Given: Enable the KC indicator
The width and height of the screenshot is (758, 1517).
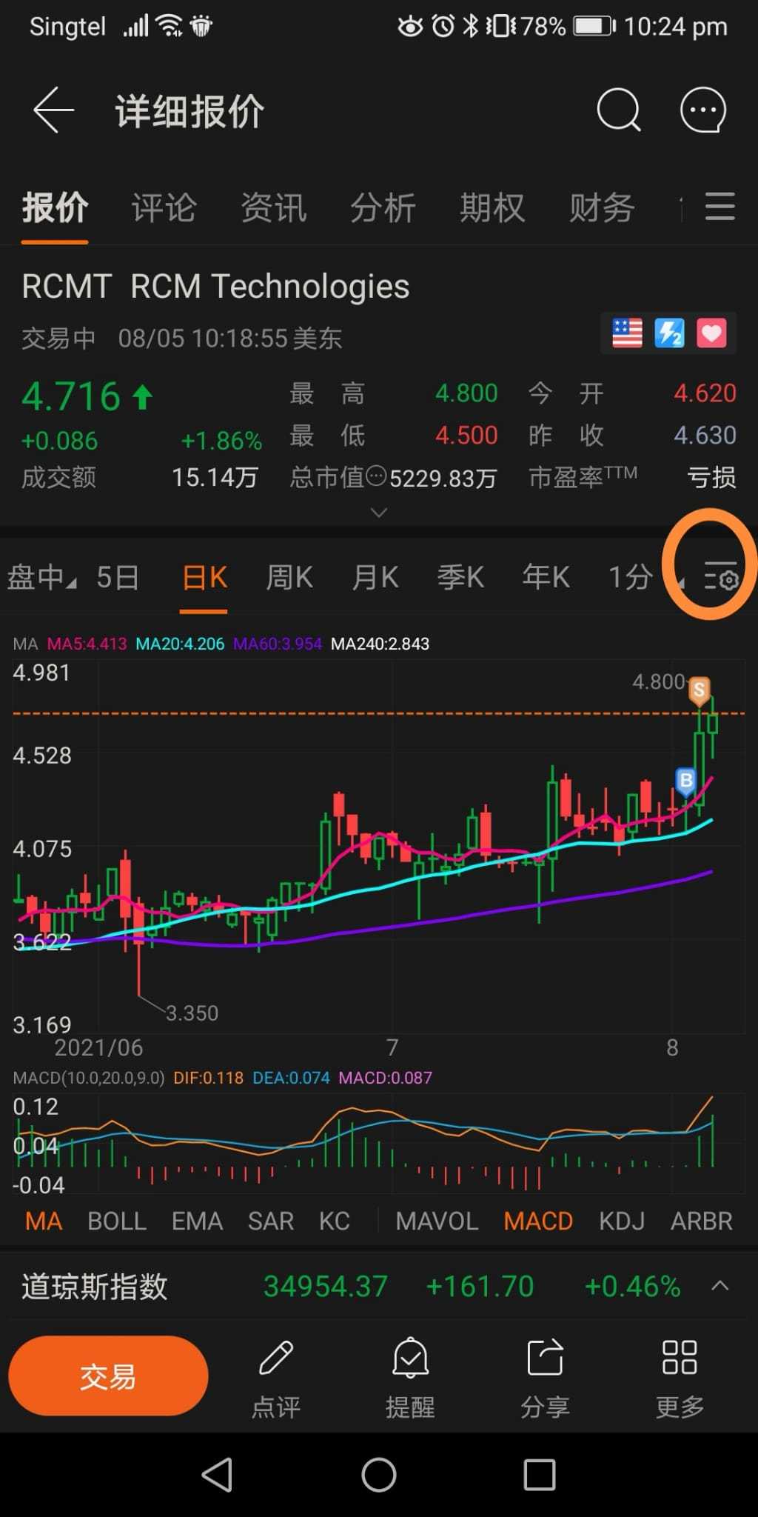Looking at the screenshot, I should [335, 1221].
